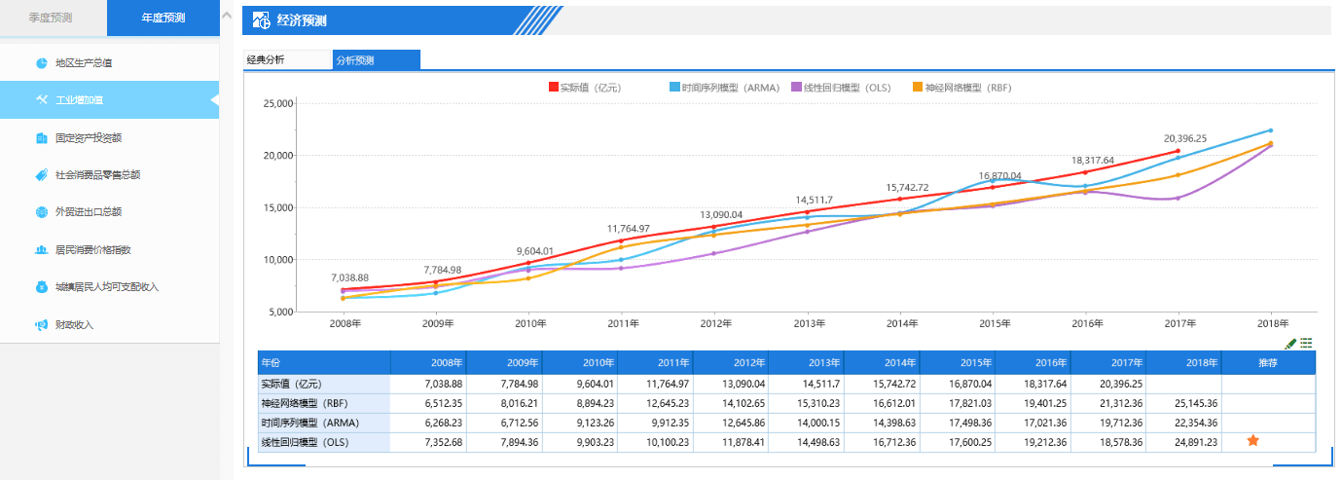Toggle the purple 线性回归模型 OLS legend swatch

point(796,87)
